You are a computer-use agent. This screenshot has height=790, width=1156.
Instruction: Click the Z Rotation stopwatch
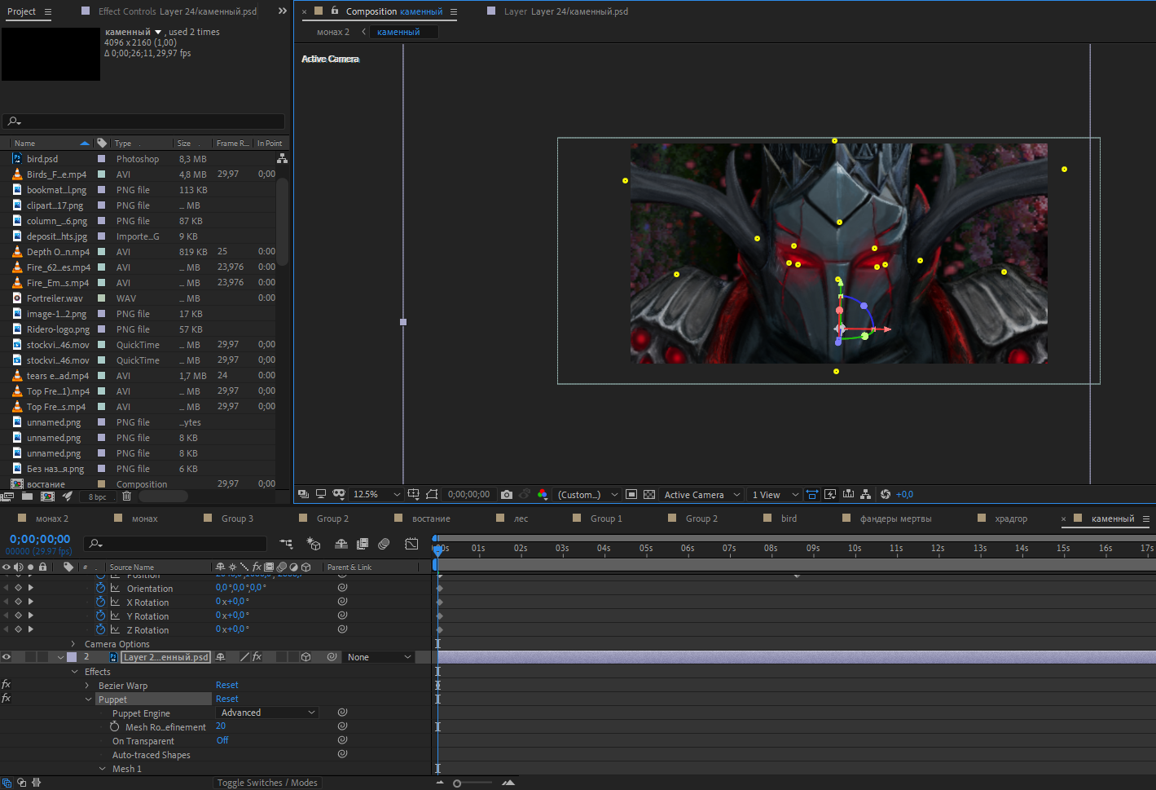[101, 629]
